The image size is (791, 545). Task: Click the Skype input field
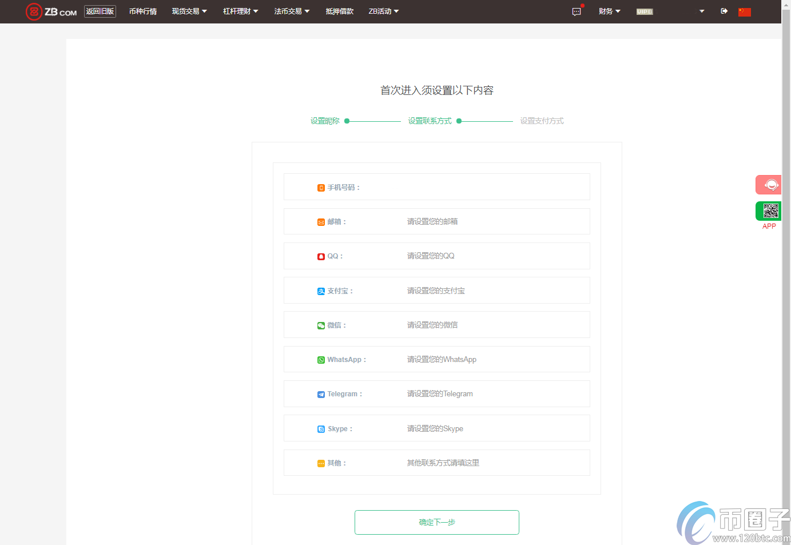[x=437, y=428]
